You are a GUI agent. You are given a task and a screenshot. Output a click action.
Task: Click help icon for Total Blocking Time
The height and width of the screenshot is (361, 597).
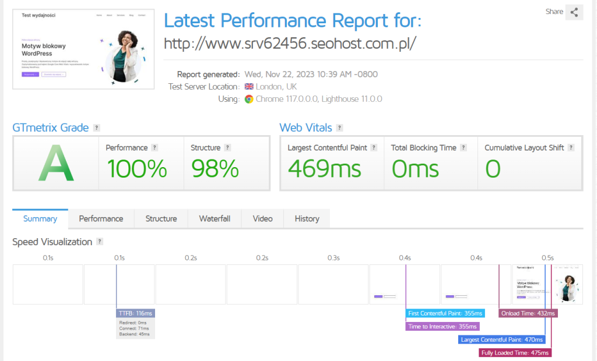pyautogui.click(x=463, y=148)
